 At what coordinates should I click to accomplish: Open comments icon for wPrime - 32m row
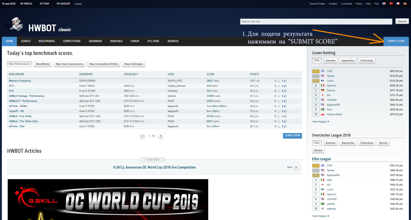[x=278, y=126]
